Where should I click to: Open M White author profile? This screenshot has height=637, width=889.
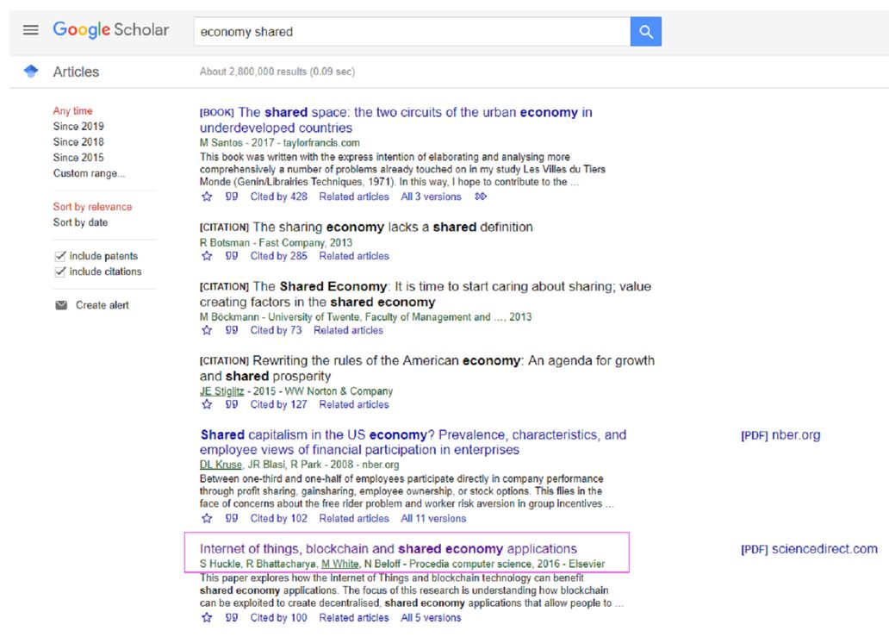(340, 565)
